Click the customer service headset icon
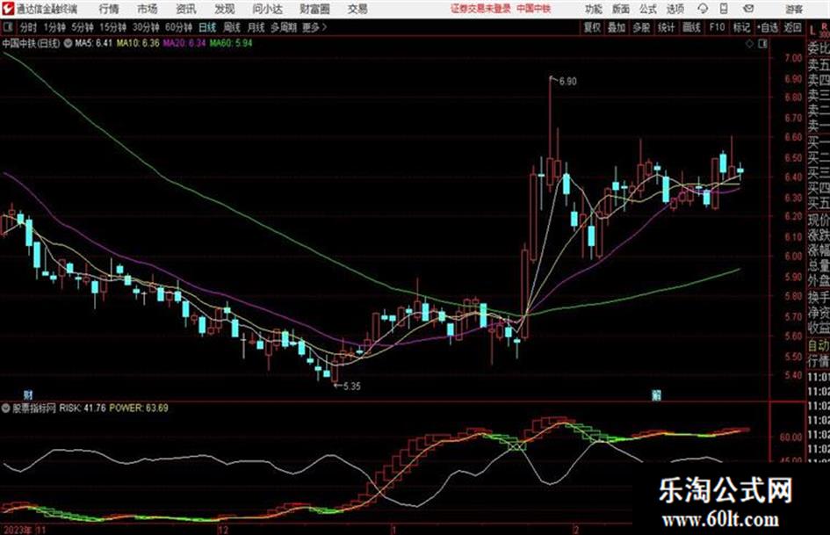The height and width of the screenshot is (535, 830). point(703,9)
